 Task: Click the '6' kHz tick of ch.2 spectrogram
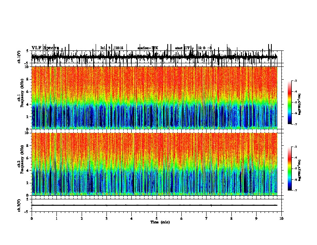tap(28, 158)
